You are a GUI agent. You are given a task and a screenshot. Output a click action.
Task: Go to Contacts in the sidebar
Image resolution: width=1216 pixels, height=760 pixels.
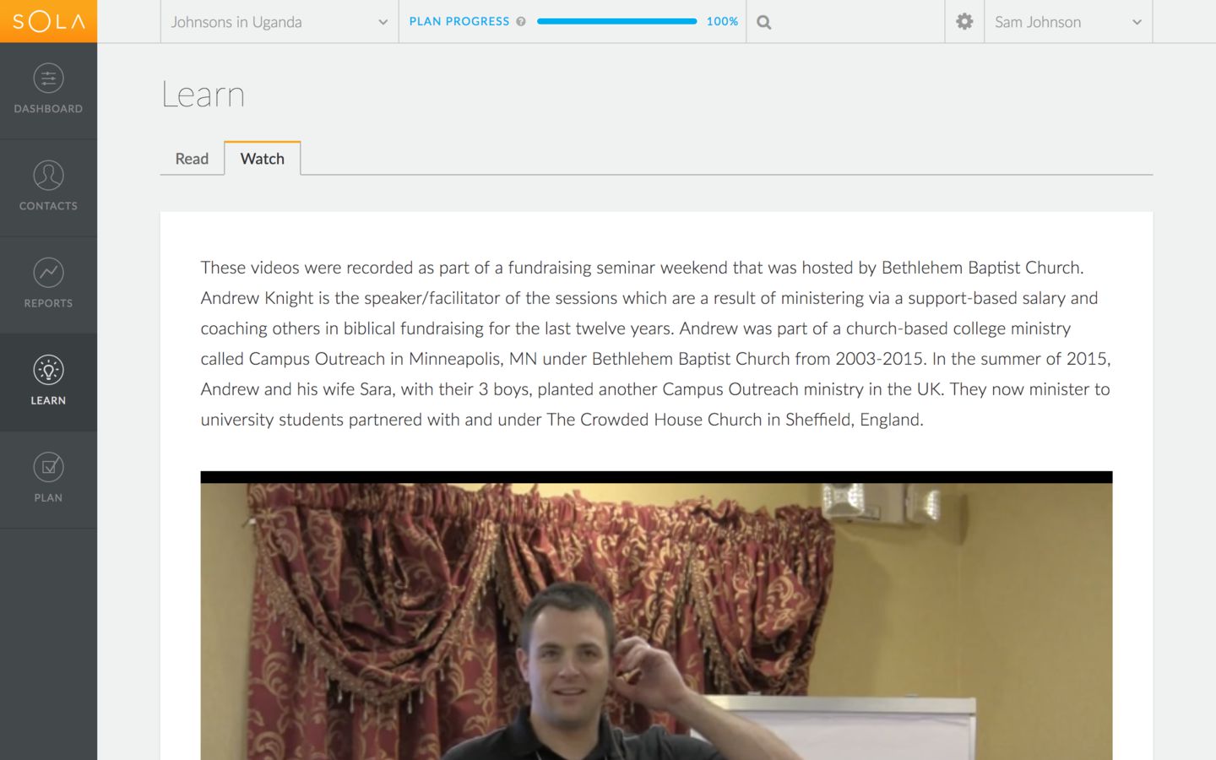[48, 187]
